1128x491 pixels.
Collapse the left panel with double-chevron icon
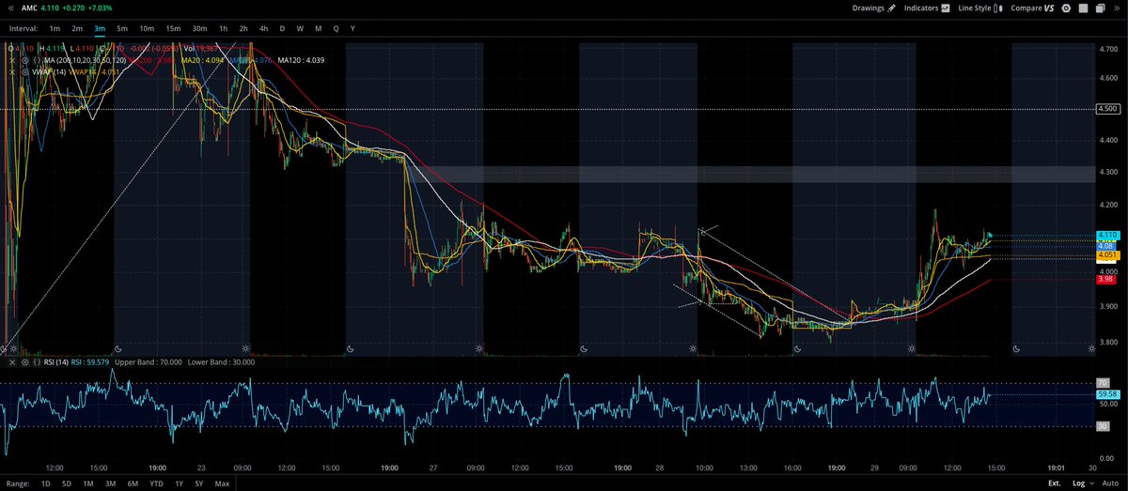click(x=10, y=8)
